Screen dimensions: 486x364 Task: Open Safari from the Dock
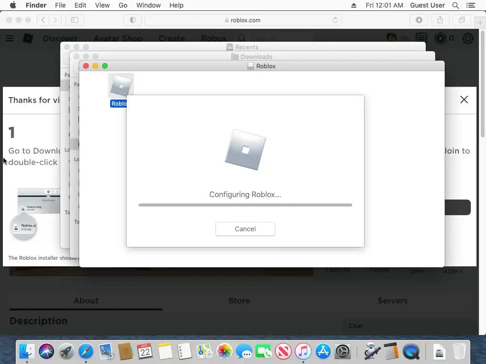coord(86,352)
